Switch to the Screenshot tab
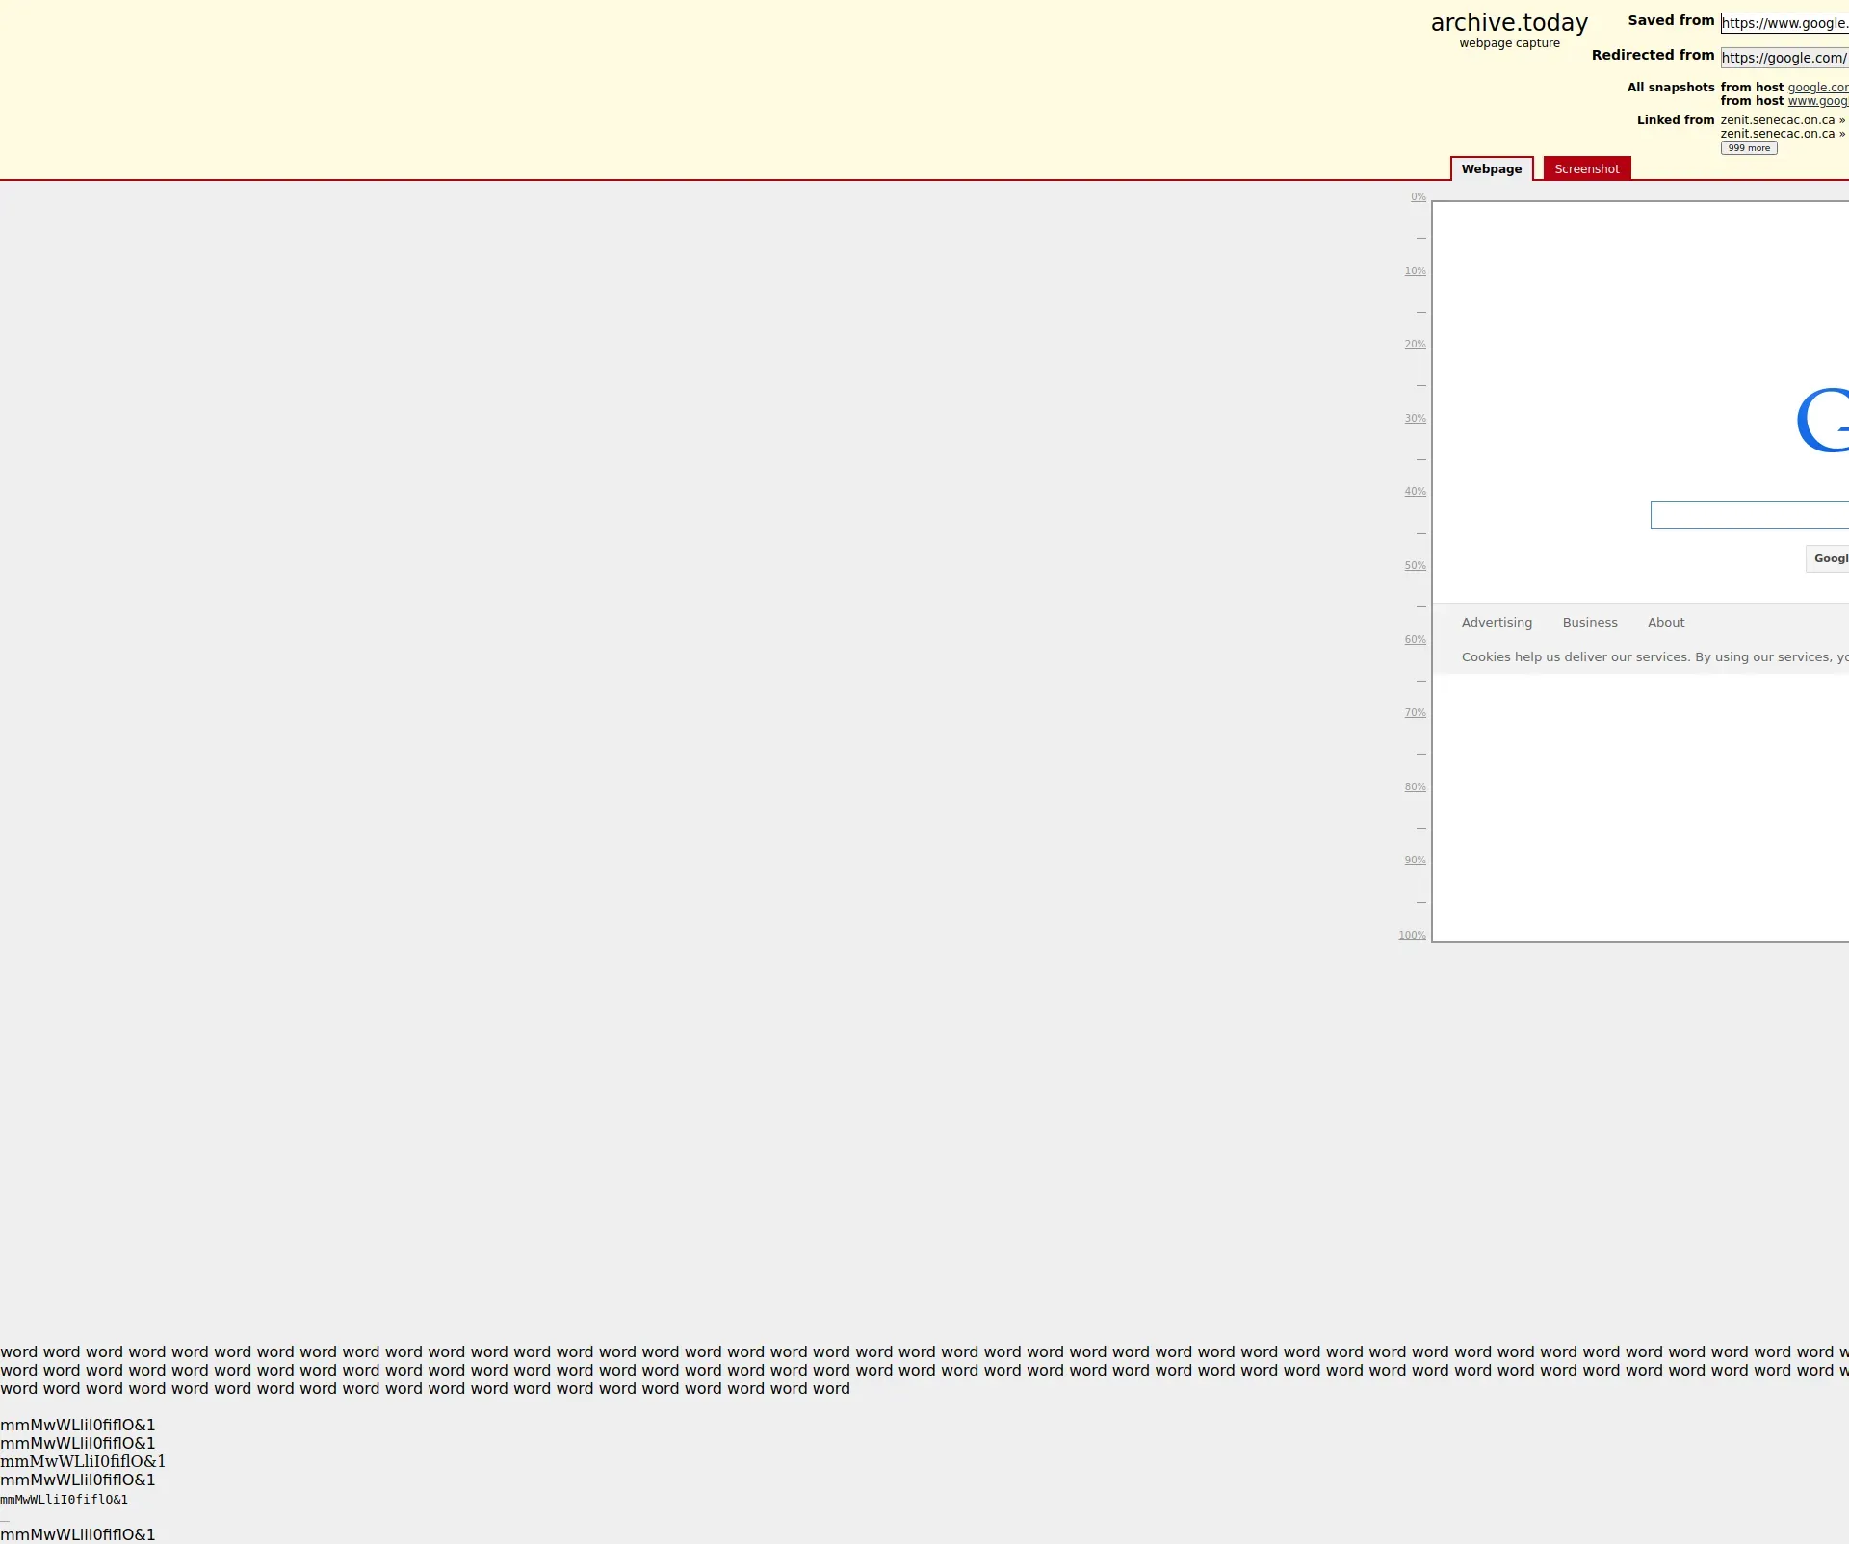Screen dimensions: 1849x1544 click(x=1586, y=169)
